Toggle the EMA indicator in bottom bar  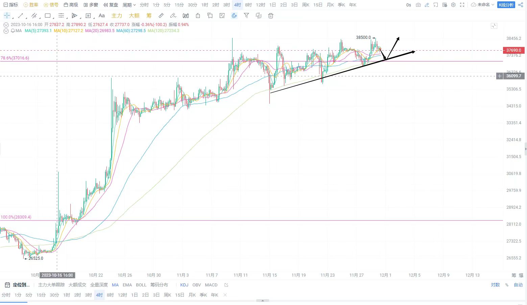(127, 285)
